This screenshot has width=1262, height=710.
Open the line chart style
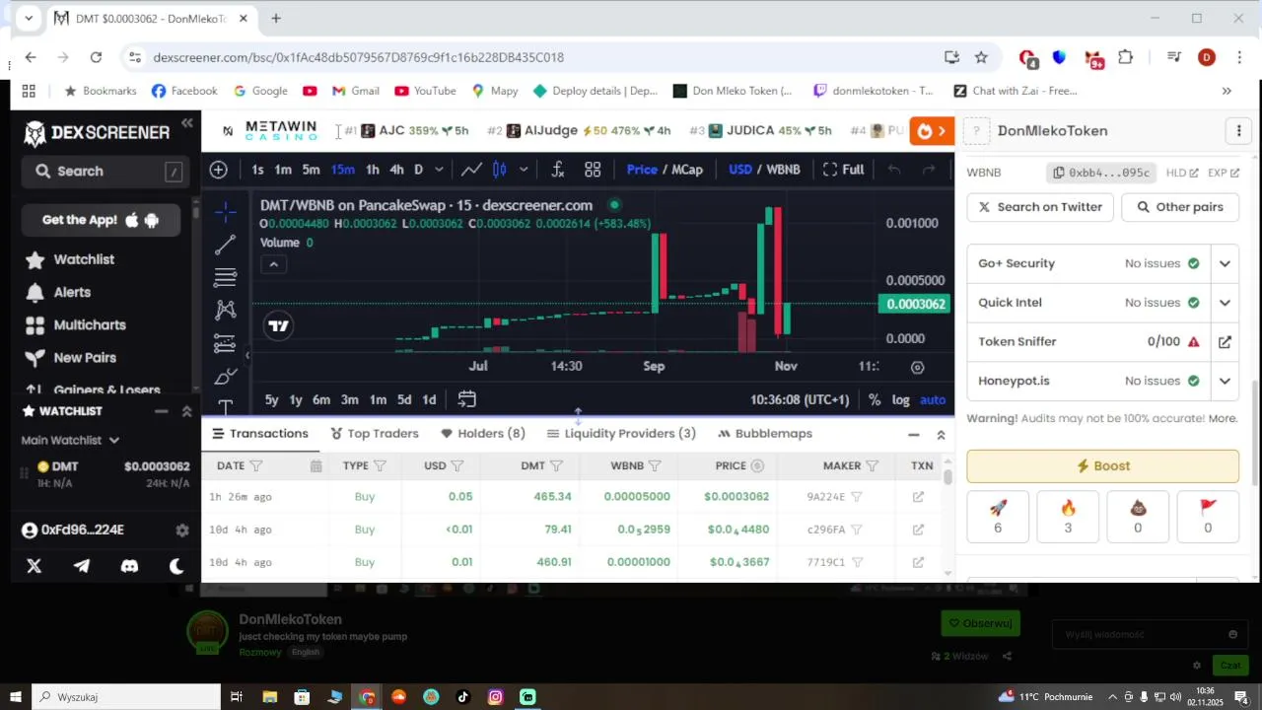[x=472, y=170]
